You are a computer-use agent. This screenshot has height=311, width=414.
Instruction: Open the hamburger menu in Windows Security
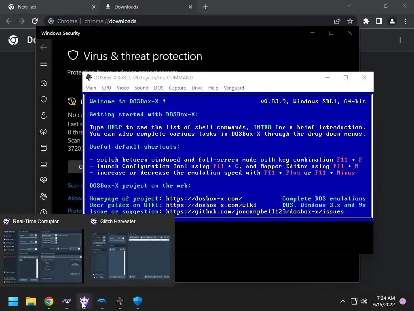(x=44, y=64)
